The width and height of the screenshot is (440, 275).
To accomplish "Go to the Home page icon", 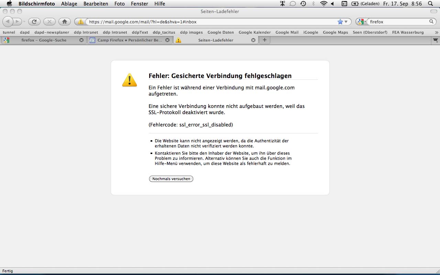I will pos(65,22).
